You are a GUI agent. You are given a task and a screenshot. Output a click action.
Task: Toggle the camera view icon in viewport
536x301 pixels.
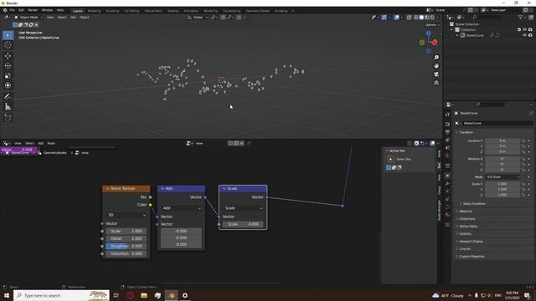[x=436, y=74]
